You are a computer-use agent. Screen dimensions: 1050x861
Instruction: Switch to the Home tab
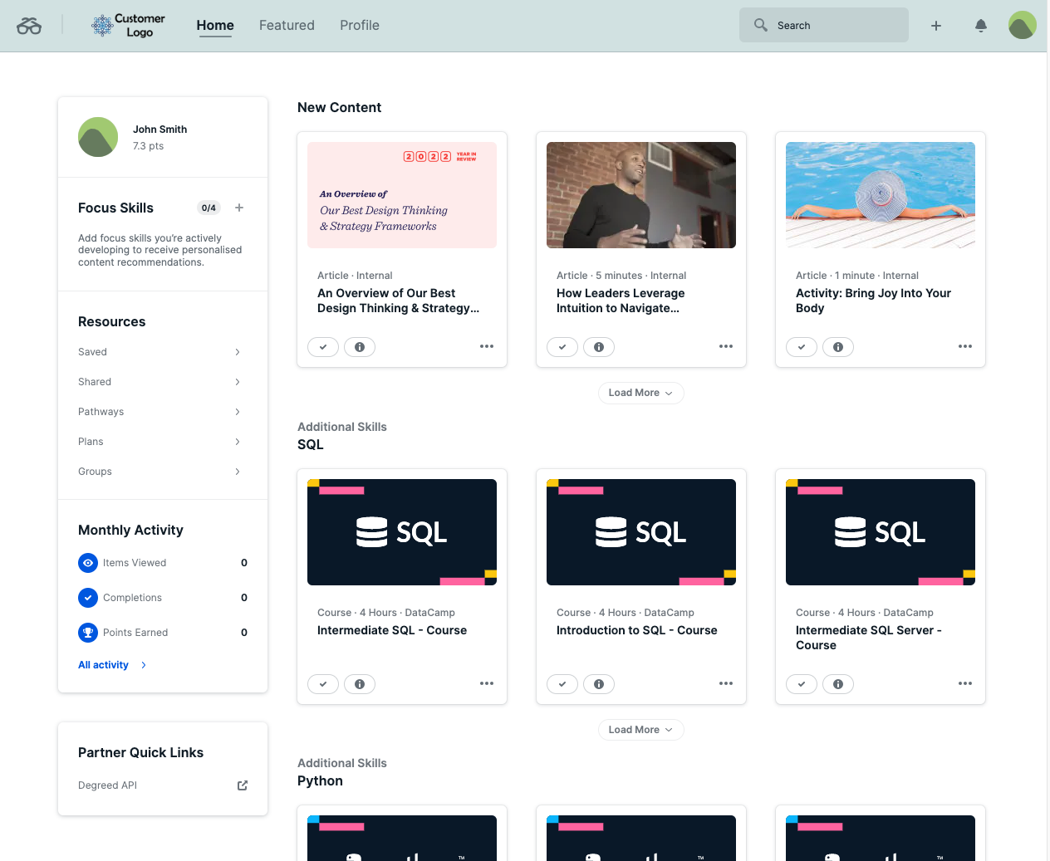pos(215,26)
